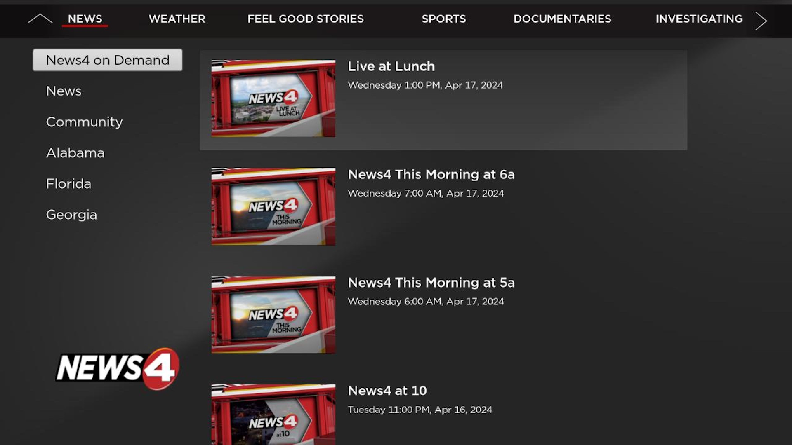
Task: Click the "News4 at 10" title
Action: point(387,391)
